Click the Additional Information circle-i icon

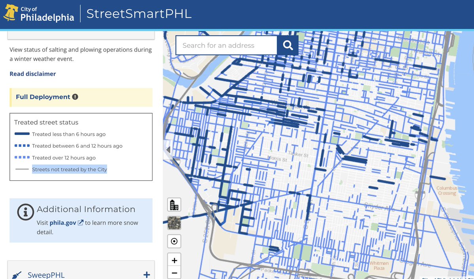pyautogui.click(x=25, y=212)
